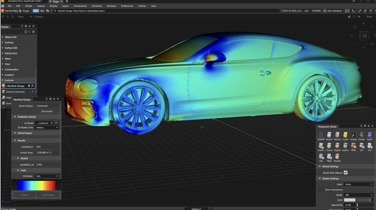376x210 pixels.
Task: Select the Vis2 shader icon
Action: click(x=370, y=146)
